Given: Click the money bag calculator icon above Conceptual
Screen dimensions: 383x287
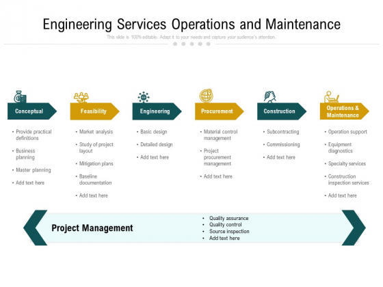Looking at the screenshot, I should 20,96.
